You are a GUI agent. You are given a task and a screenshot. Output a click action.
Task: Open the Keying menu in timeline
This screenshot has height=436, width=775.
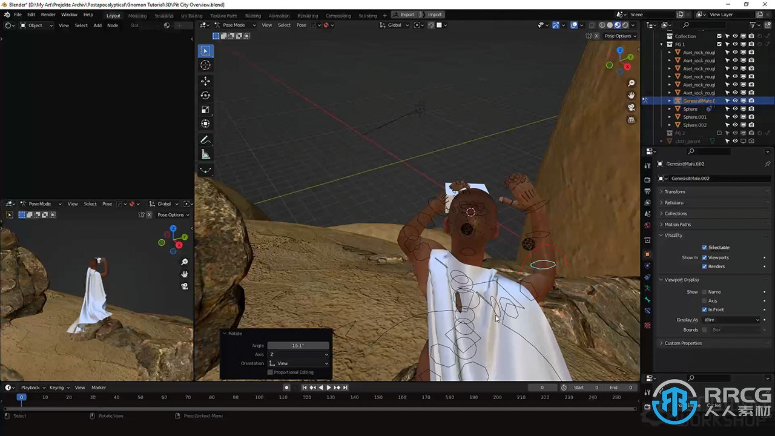click(x=58, y=388)
